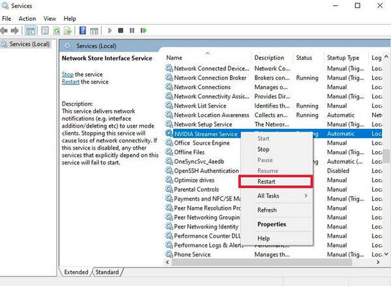
Task: Choose Properties in the context menu
Action: click(x=276, y=224)
